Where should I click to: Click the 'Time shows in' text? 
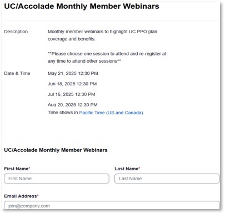pyautogui.click(x=63, y=113)
